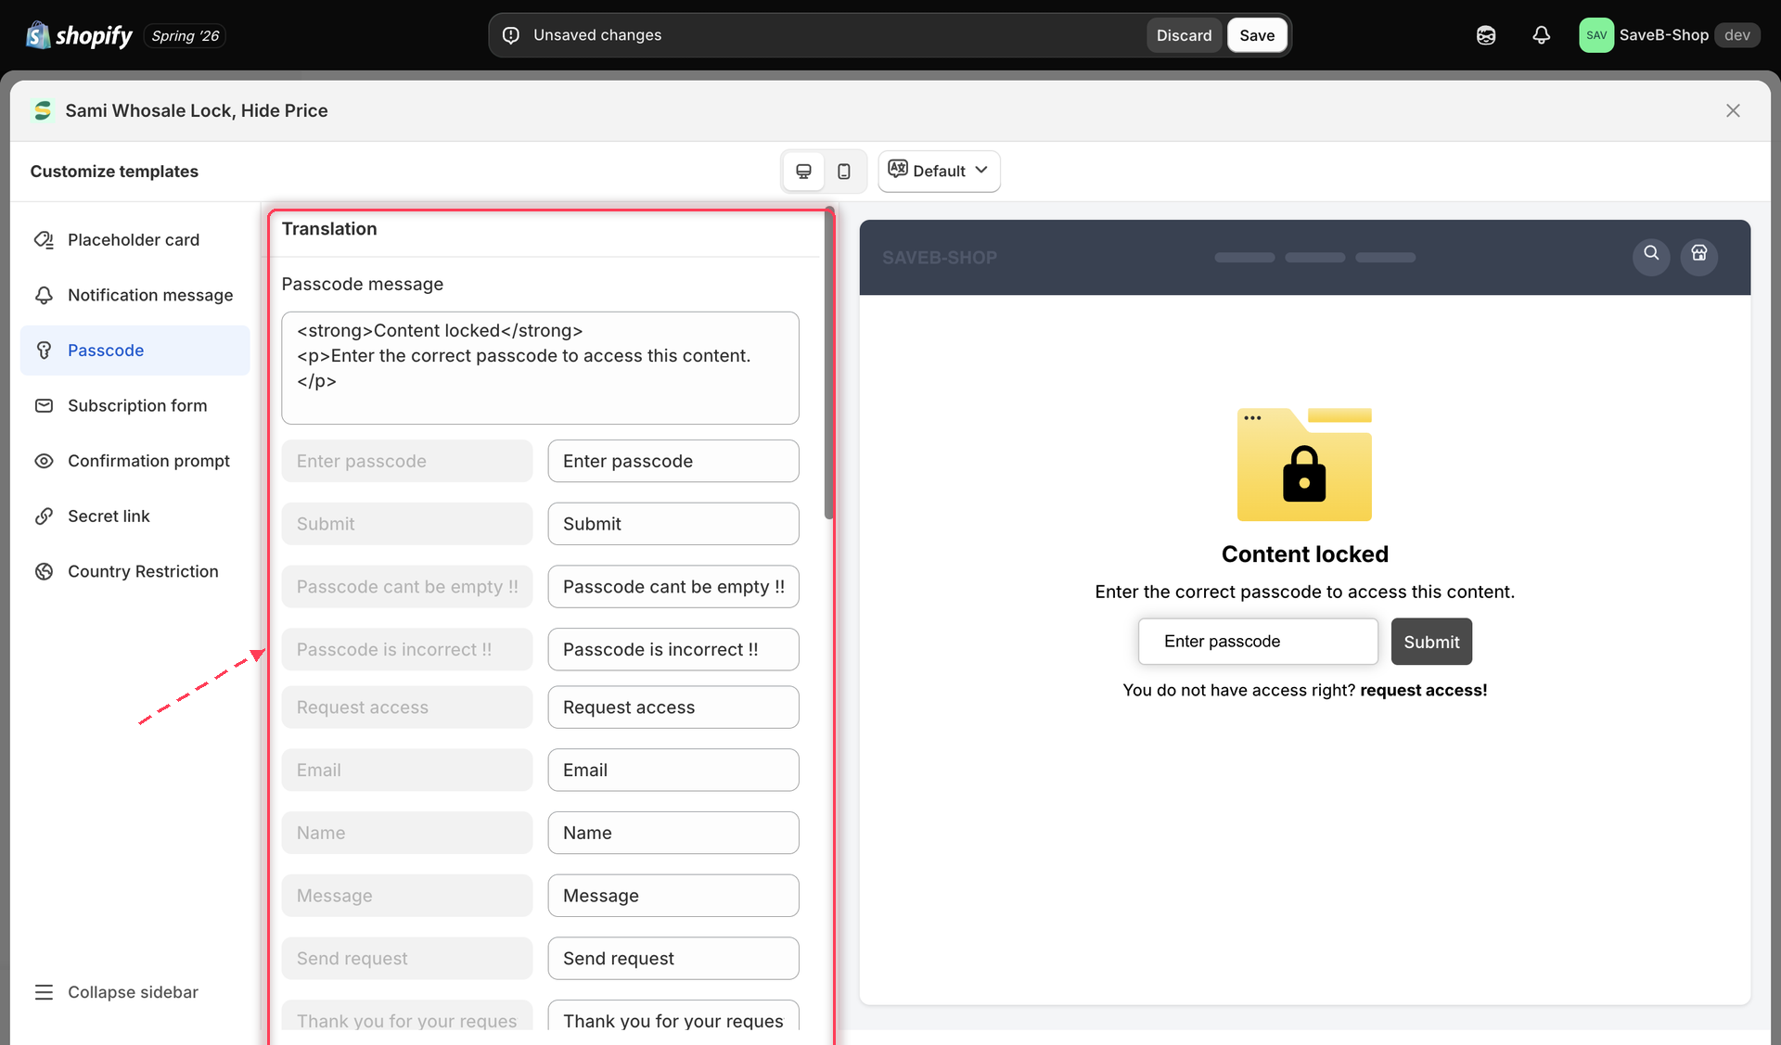Edit the Email translation field
The height and width of the screenshot is (1045, 1781).
coord(673,771)
